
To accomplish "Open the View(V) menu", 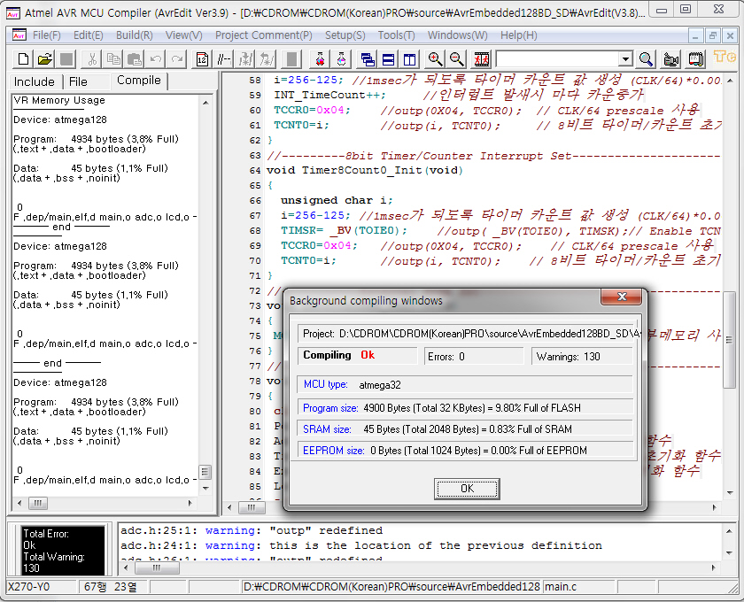I will click(x=183, y=35).
